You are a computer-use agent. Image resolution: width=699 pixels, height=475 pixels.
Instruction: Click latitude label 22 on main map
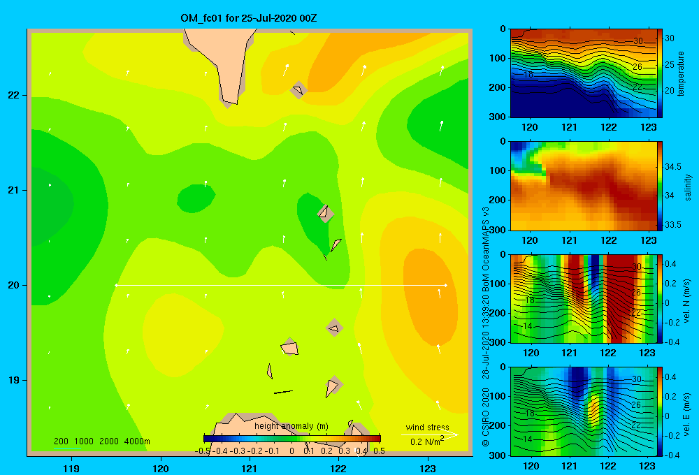(13, 96)
